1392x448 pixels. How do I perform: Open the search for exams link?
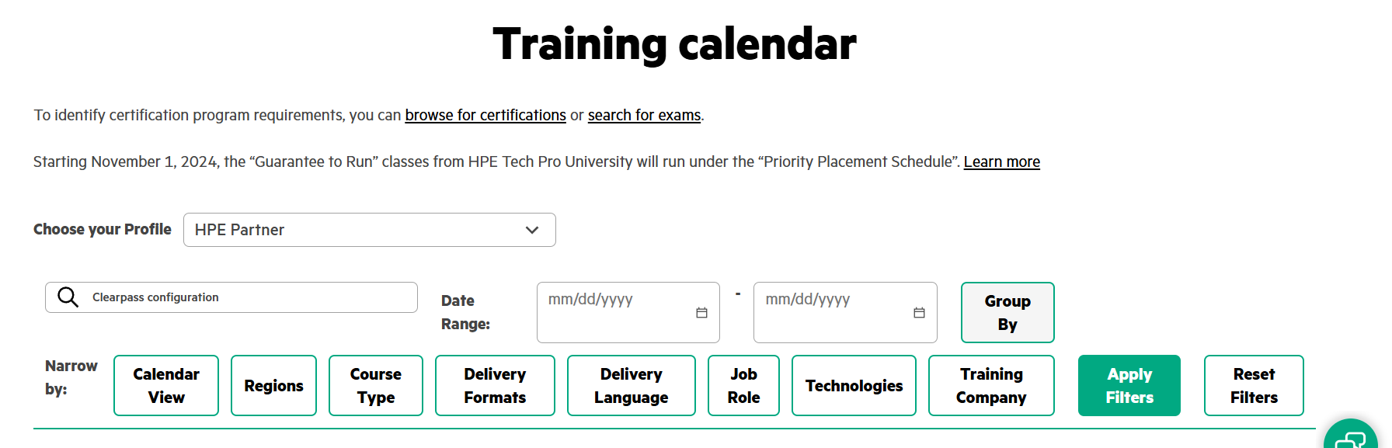(644, 116)
